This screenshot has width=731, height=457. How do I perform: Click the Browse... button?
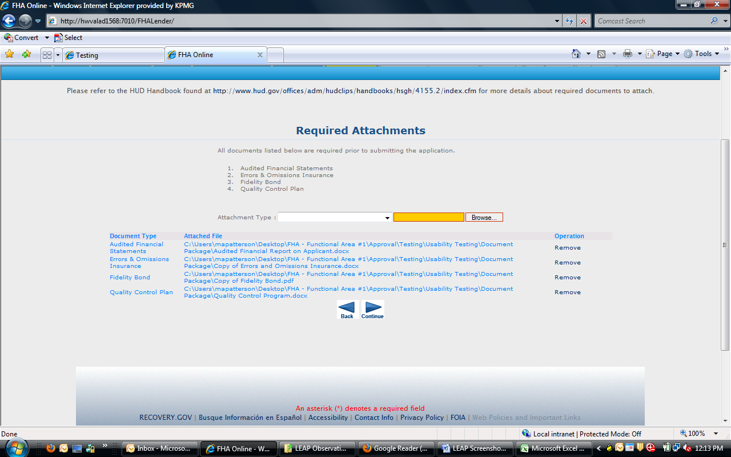(x=484, y=218)
